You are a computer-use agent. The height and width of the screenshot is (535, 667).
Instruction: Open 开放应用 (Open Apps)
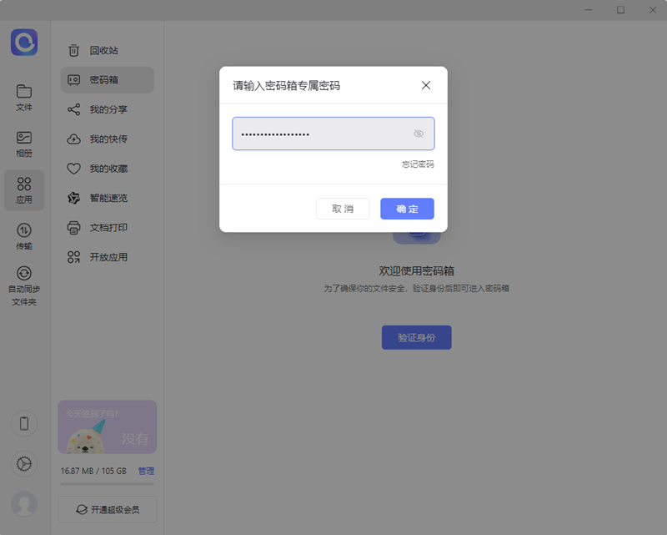pos(107,257)
